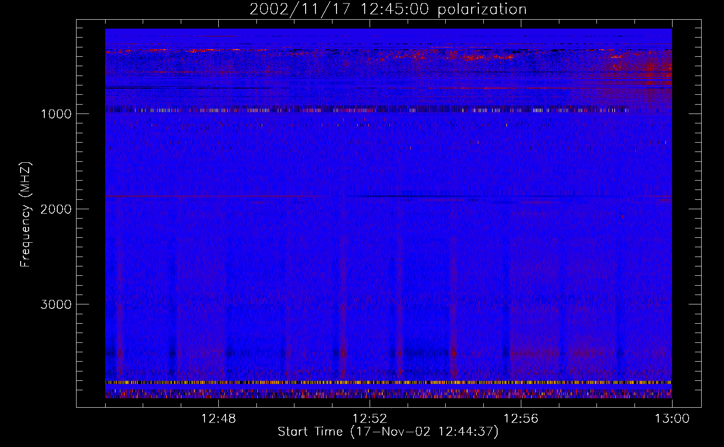
Task: Click the plot title '2002/11/17 12:45:00 polarization'
Action: (x=388, y=9)
